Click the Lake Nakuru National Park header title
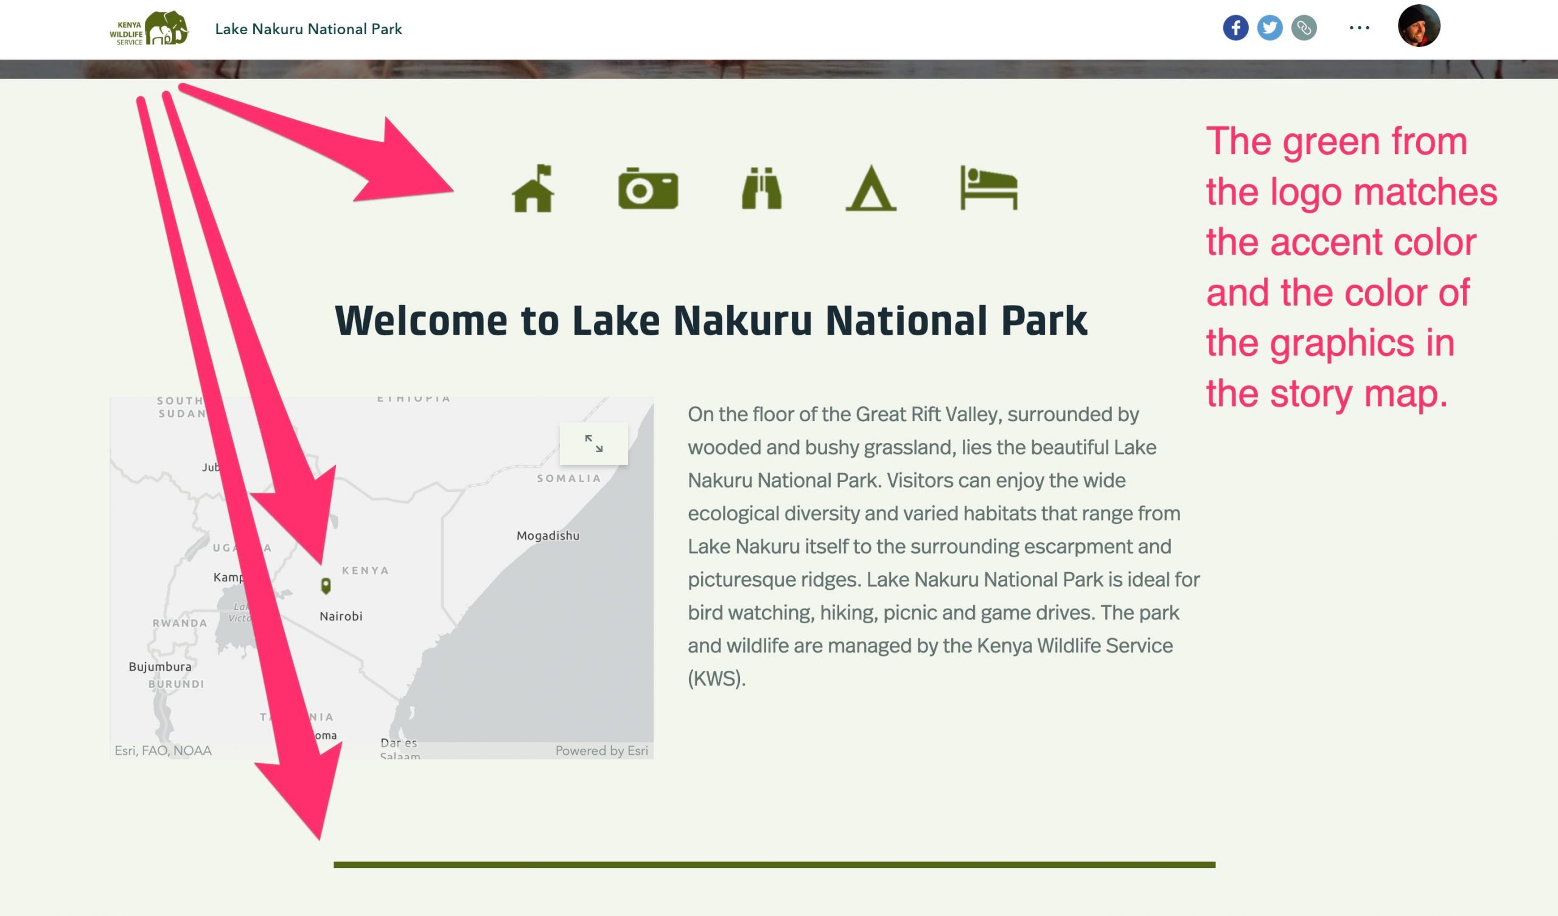The height and width of the screenshot is (916, 1558). pos(309,29)
